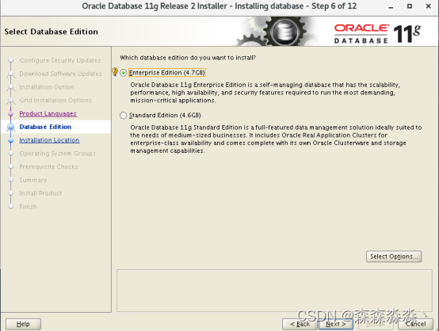Select the Standard Edition radio button
The image size is (439, 331).
[x=123, y=116]
